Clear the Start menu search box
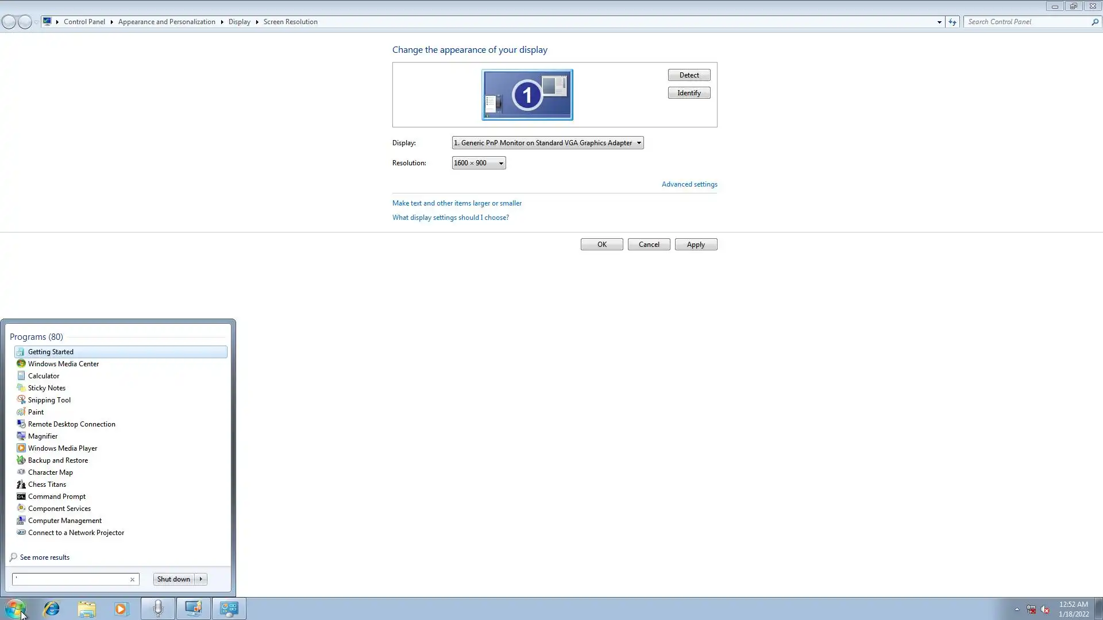Image resolution: width=1103 pixels, height=620 pixels. click(132, 579)
